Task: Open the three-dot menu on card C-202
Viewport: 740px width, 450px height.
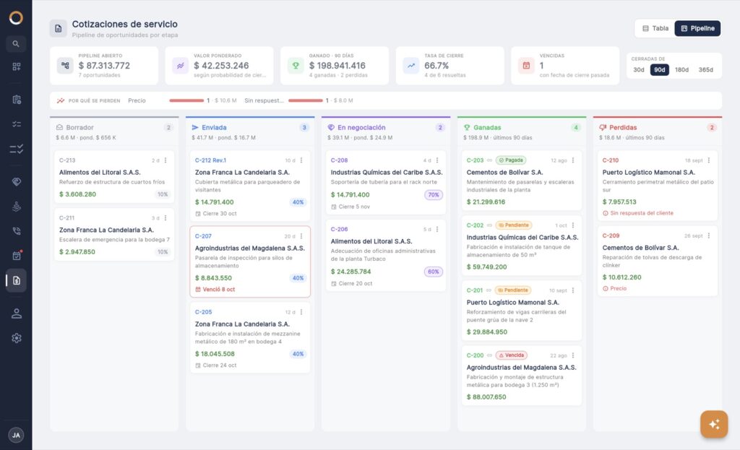Action: (573, 225)
